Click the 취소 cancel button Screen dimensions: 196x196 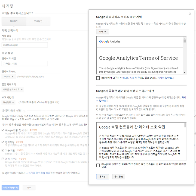(29, 188)
